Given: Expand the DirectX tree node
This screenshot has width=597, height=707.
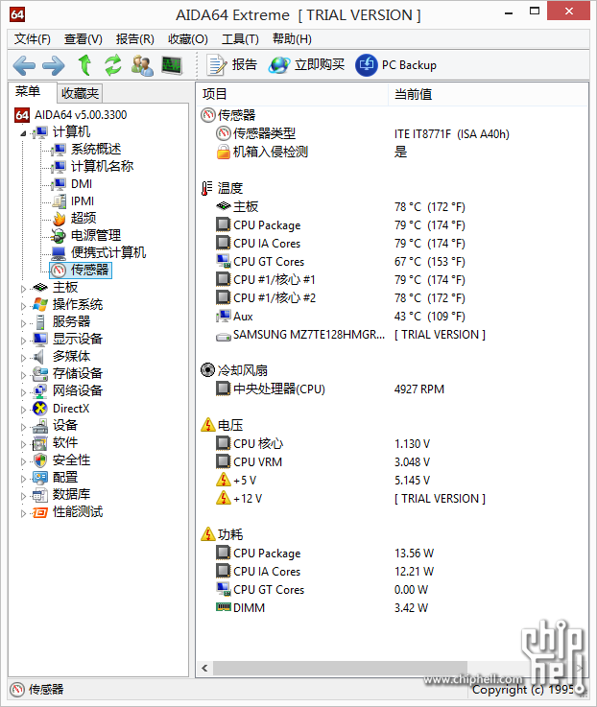Looking at the screenshot, I should (23, 410).
